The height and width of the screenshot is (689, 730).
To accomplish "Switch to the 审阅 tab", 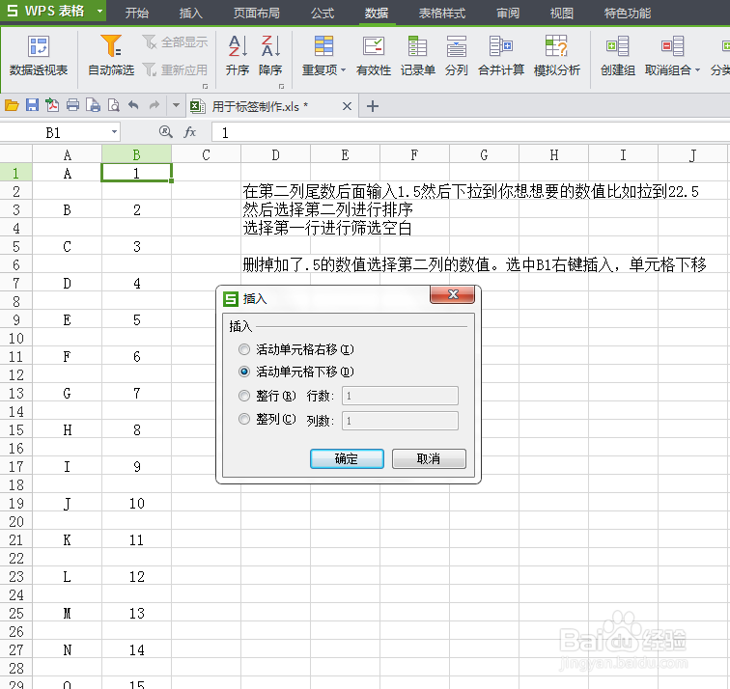I will [508, 13].
